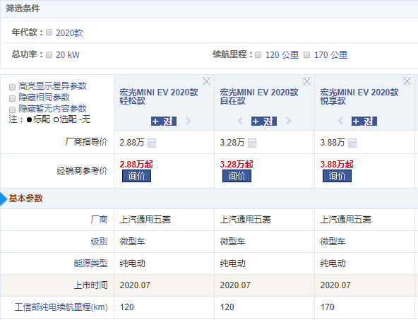418x320 pixels.
Task: Open loan calculator icon beside 3.88万
Action: click(352, 143)
